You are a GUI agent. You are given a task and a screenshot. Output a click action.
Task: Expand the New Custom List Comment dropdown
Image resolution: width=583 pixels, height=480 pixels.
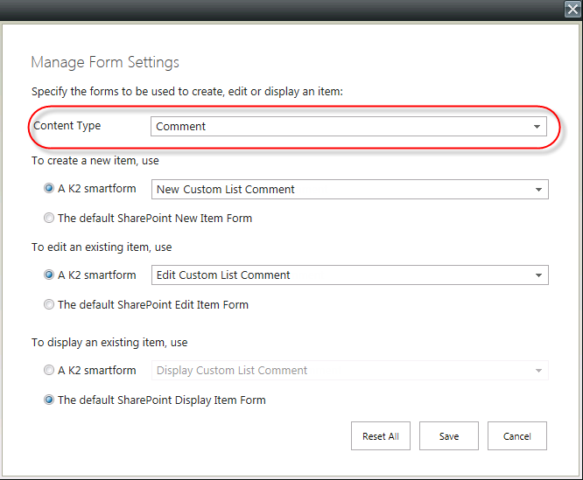[x=538, y=190]
